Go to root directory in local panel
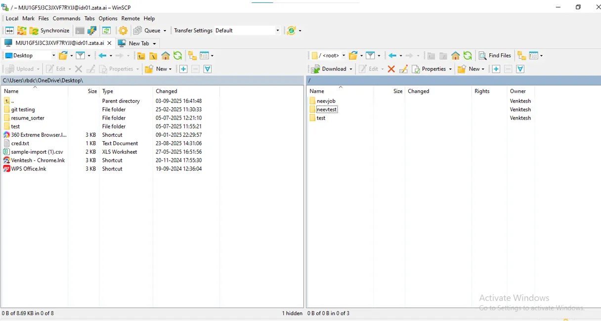 click(x=153, y=56)
